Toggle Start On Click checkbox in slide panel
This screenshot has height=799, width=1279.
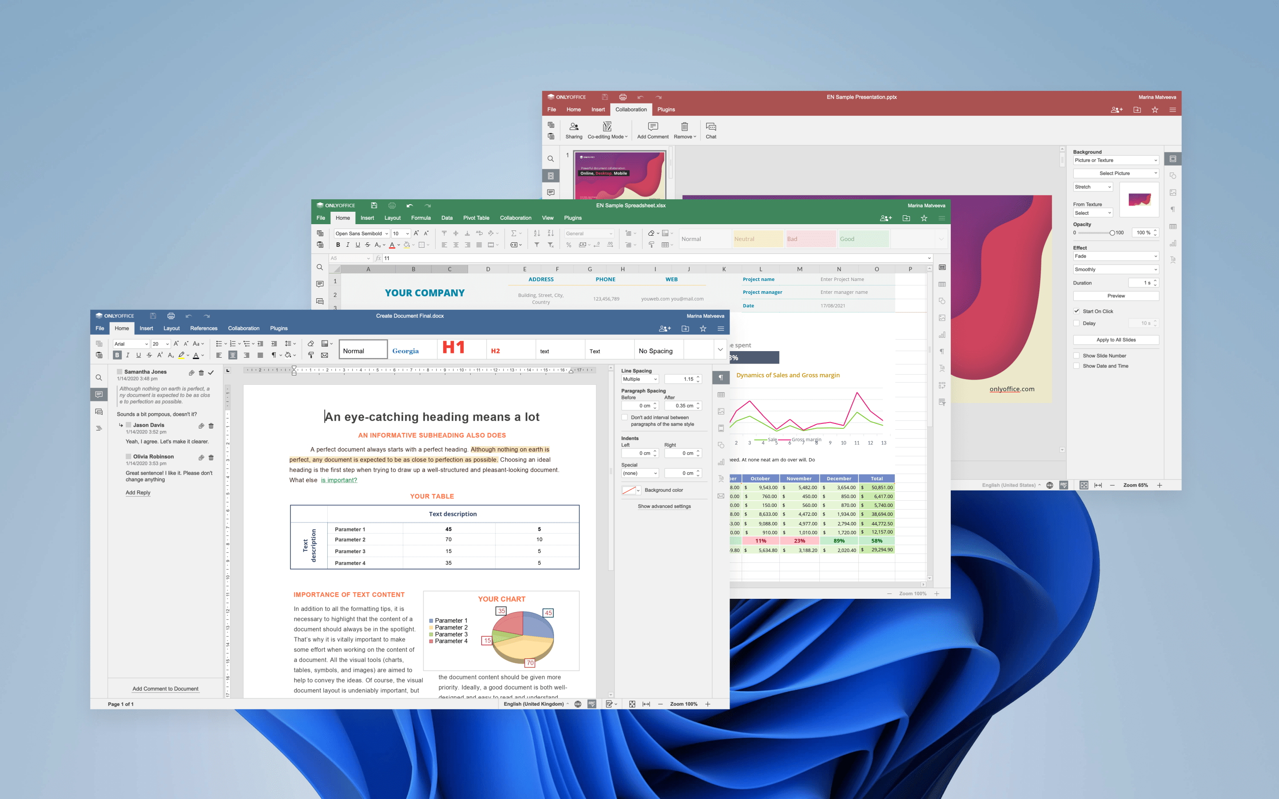[1077, 311]
